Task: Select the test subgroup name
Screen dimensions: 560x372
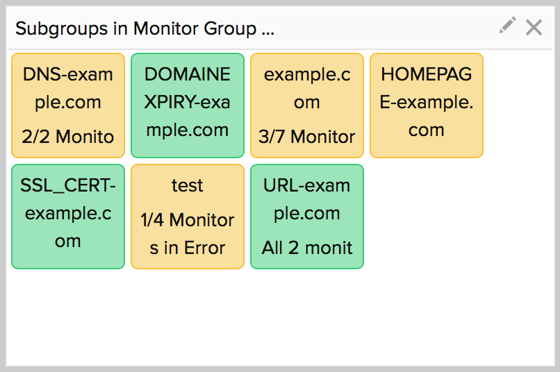Action: point(188,185)
